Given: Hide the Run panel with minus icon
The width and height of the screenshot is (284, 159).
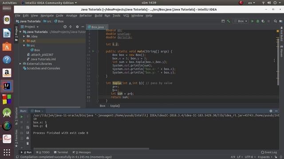Looking at the screenshot, I should [276, 111].
